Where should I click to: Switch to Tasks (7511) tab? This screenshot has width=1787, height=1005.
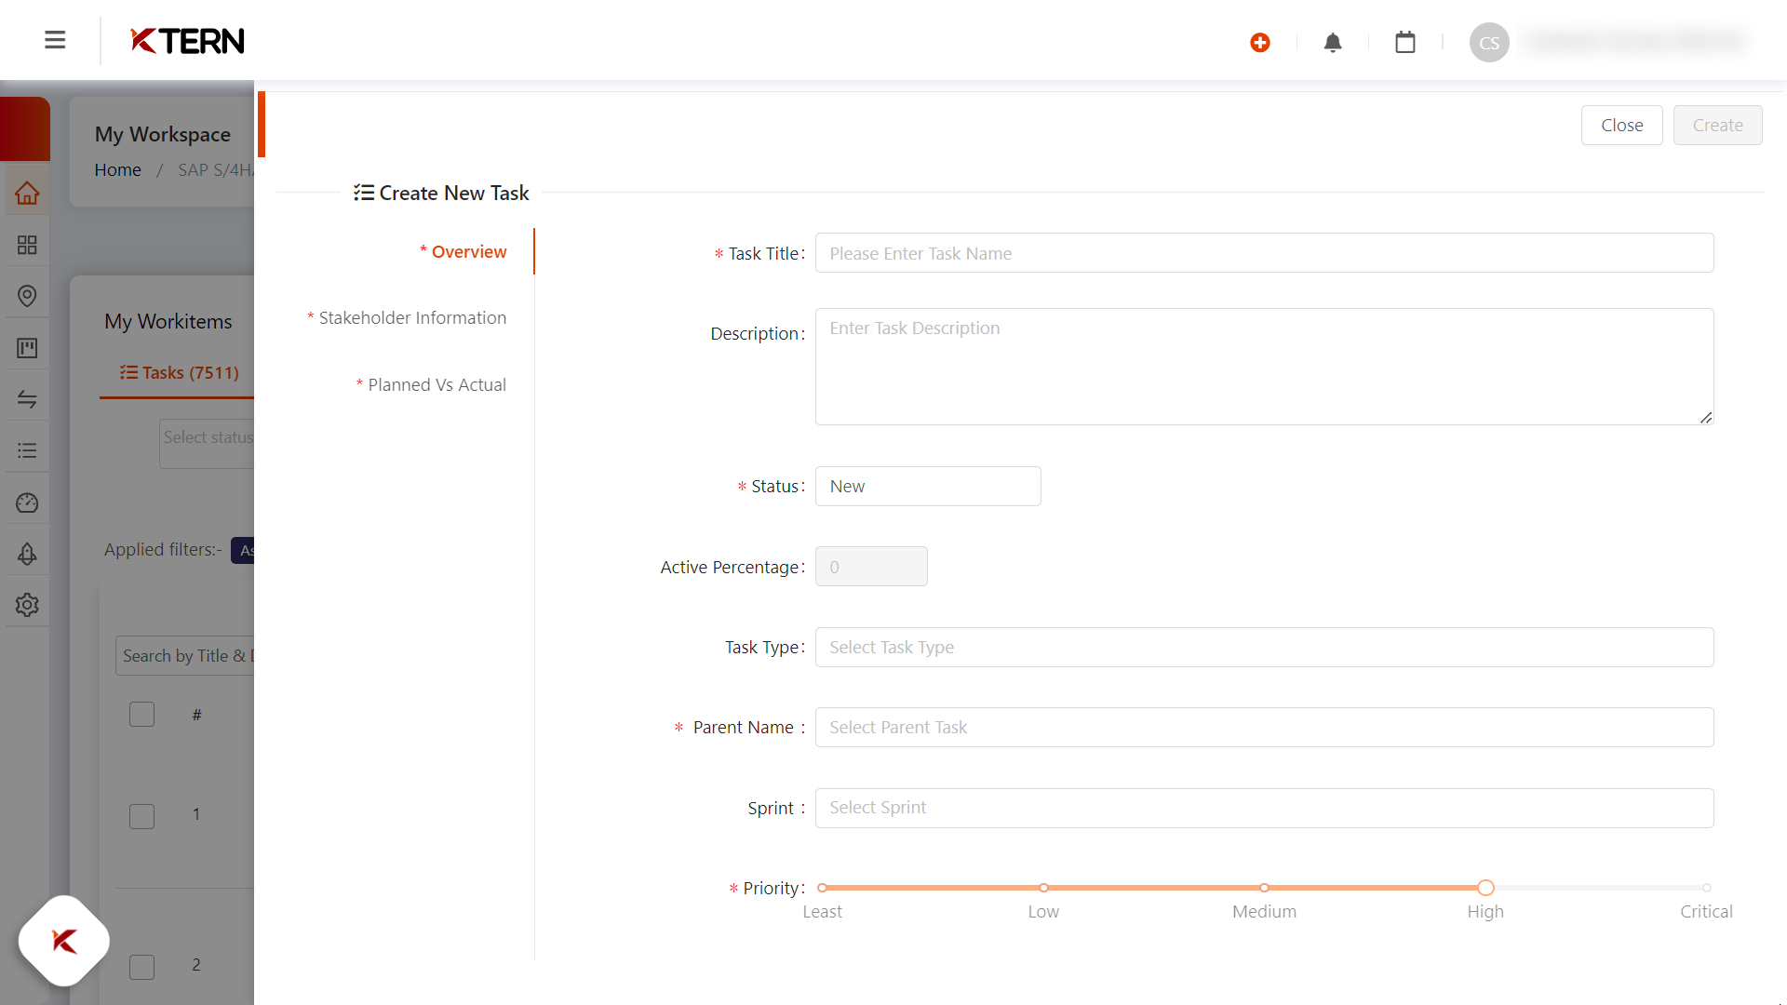pos(180,372)
